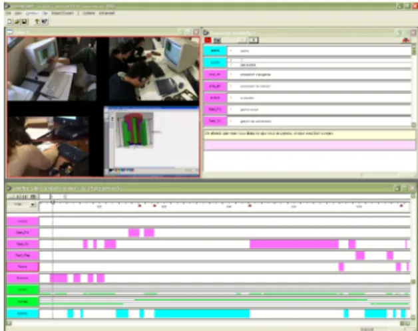Click the first cyan track label in annotation panel
Image resolution: width=418 pixels, height=331 pixels.
pos(215,51)
